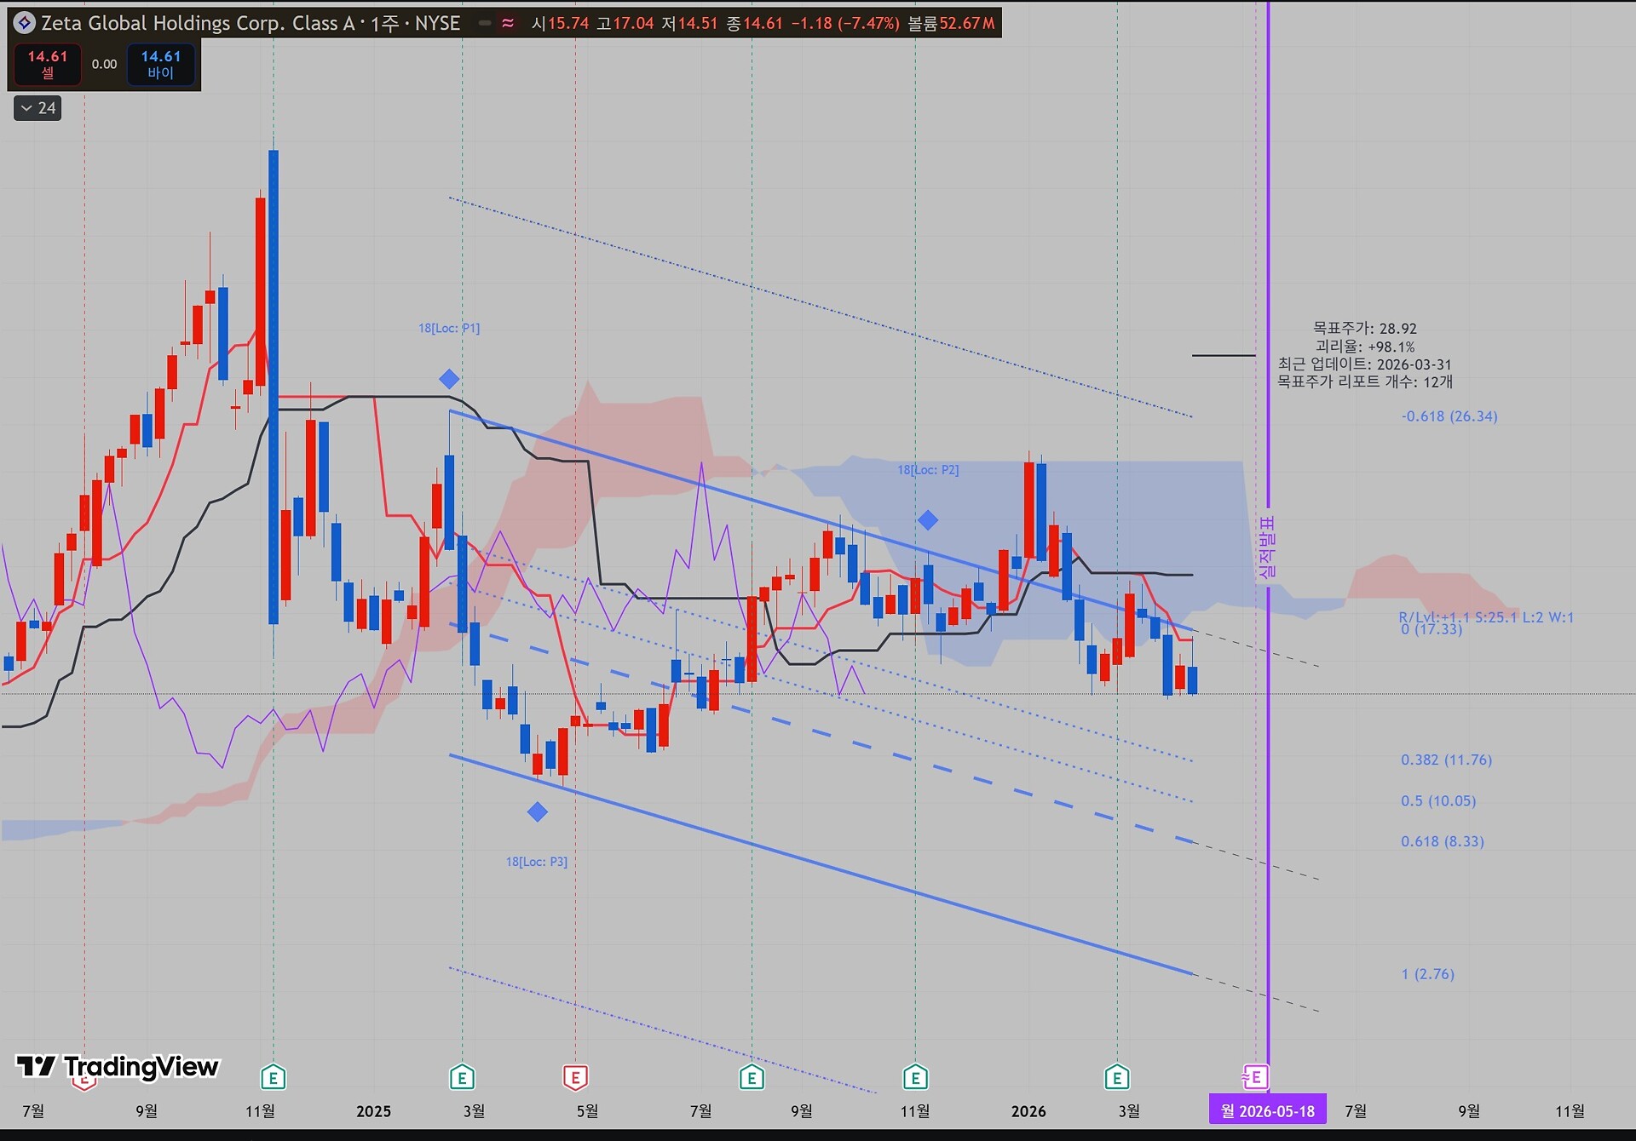Click the green earnings icon at November 2025
The height and width of the screenshot is (1141, 1636).
pyautogui.click(x=915, y=1078)
